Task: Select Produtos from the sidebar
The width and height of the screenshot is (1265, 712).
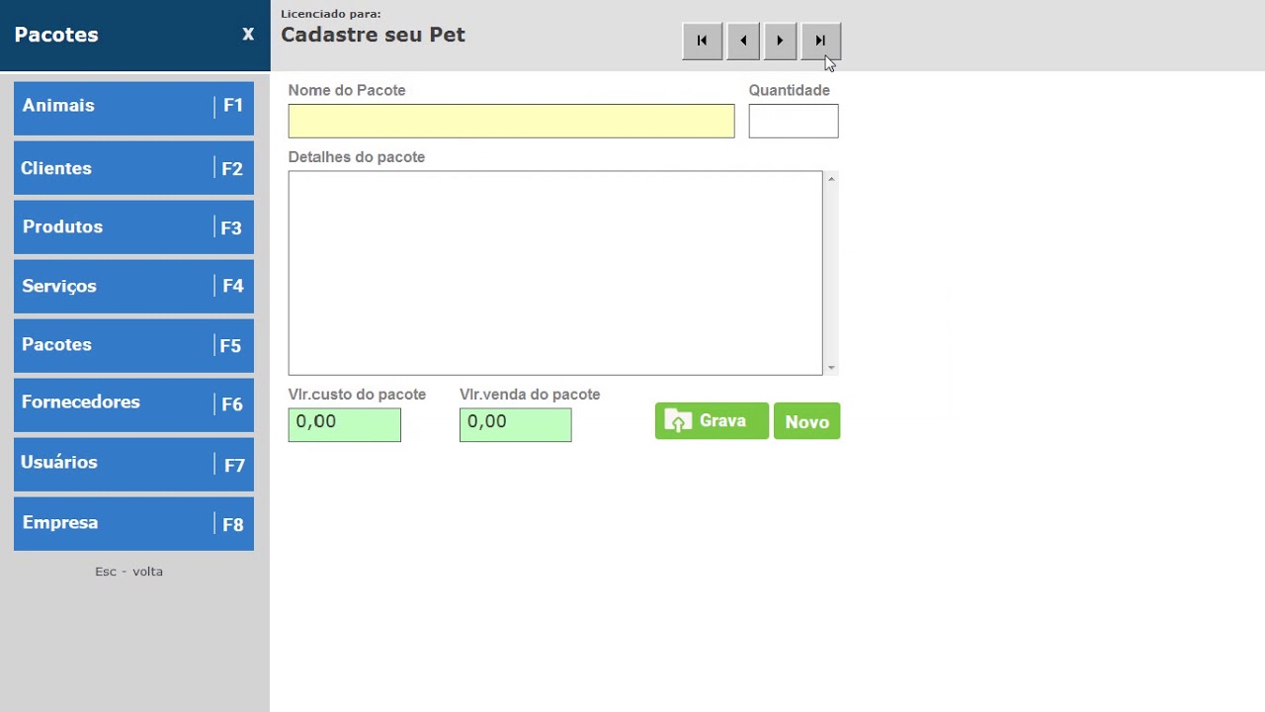Action: click(133, 227)
